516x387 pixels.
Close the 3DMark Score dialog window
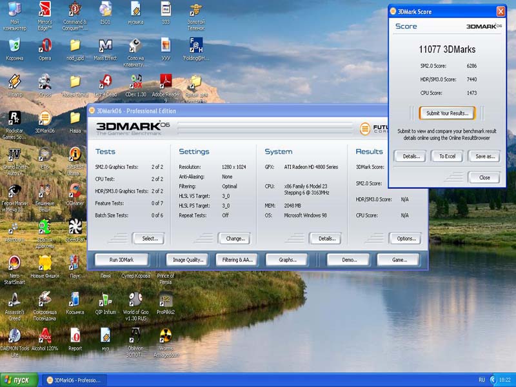[x=501, y=12]
